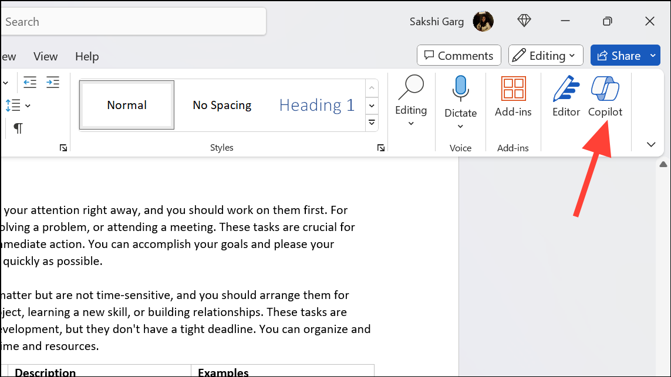Expand the Share options chevron
Screen dimensions: 671x377
pos(653,55)
